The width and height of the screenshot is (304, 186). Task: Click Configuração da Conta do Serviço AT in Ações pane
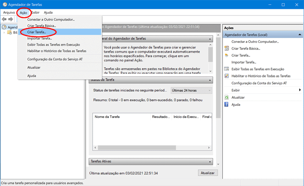pyautogui.click(x=259, y=83)
